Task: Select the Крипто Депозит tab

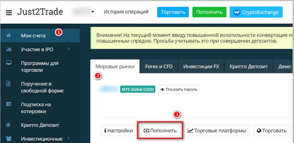Action: [248, 66]
